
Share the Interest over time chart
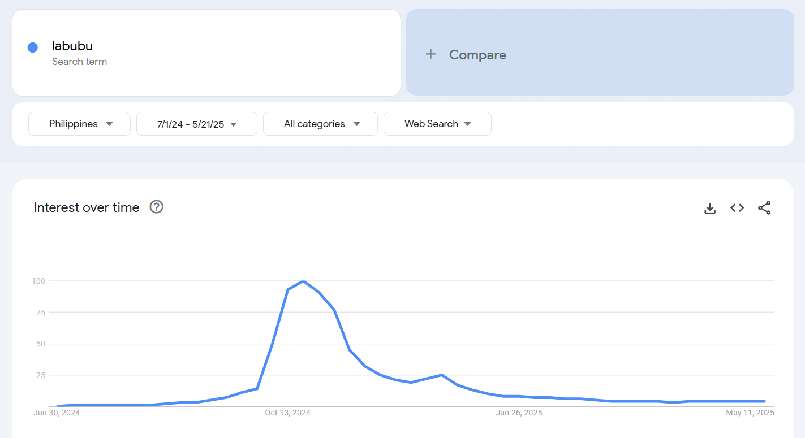coord(764,208)
